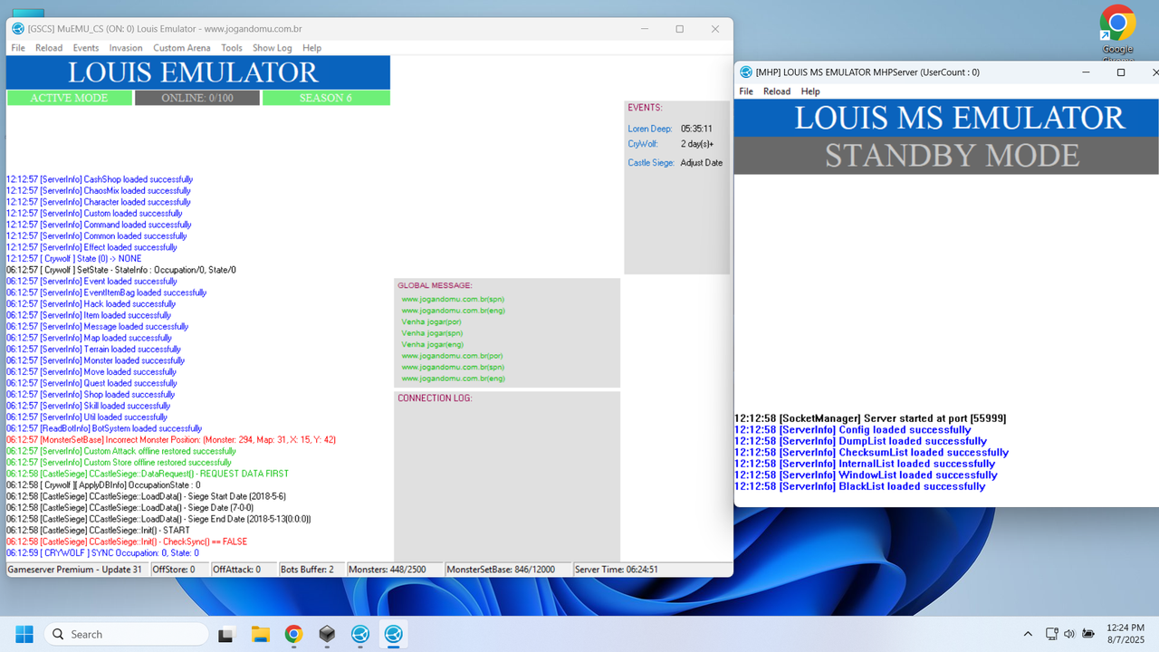Image resolution: width=1159 pixels, height=652 pixels.
Task: Click the MonsterSetBase: 846/12000 status entry
Action: click(x=508, y=570)
